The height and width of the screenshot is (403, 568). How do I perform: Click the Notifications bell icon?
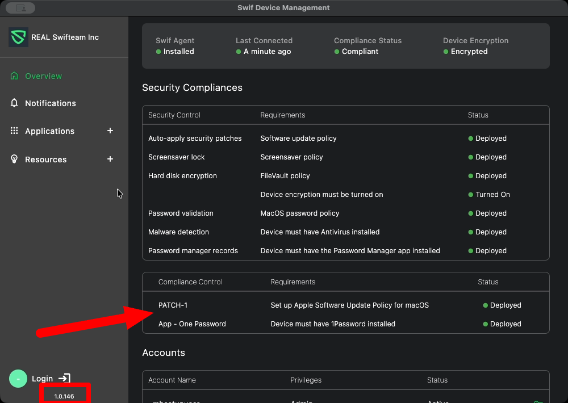(x=14, y=103)
